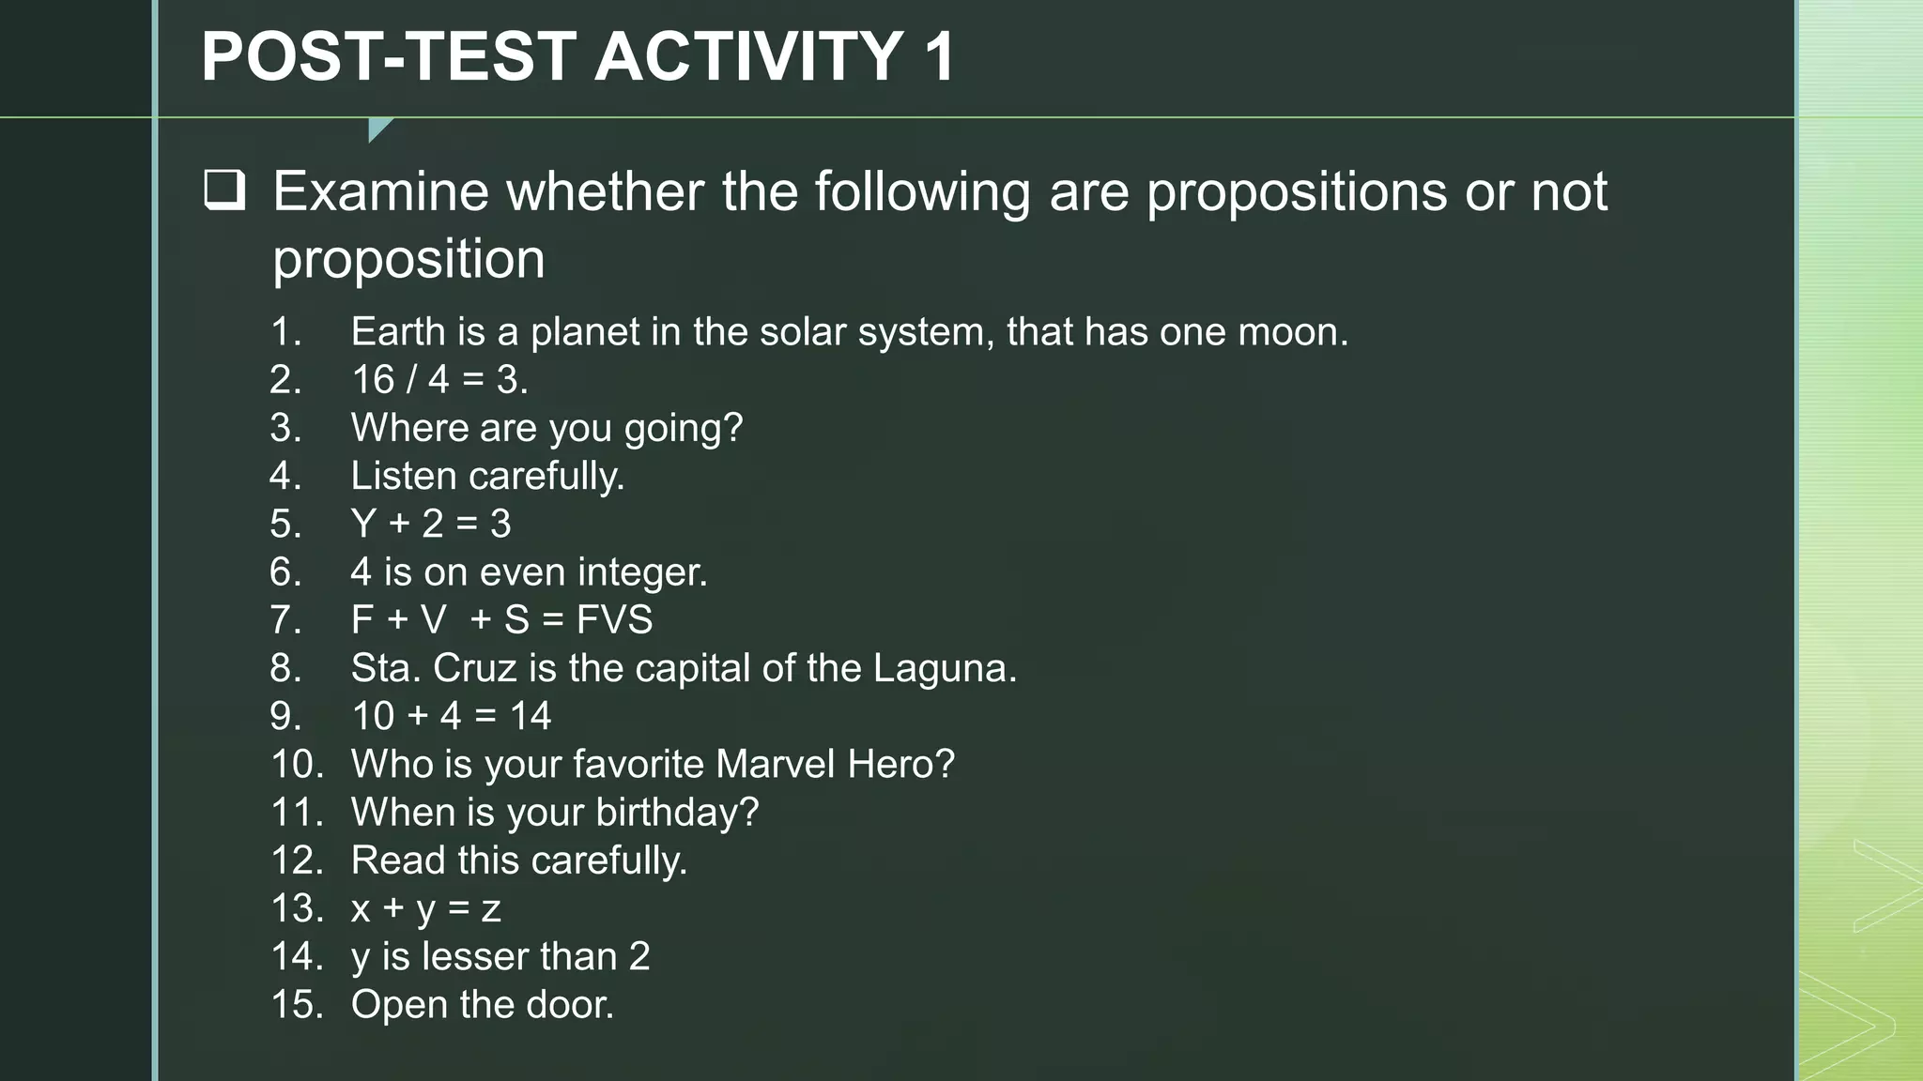Select the equation 10 + 4 = 14
This screenshot has height=1081, width=1923.
(451, 716)
